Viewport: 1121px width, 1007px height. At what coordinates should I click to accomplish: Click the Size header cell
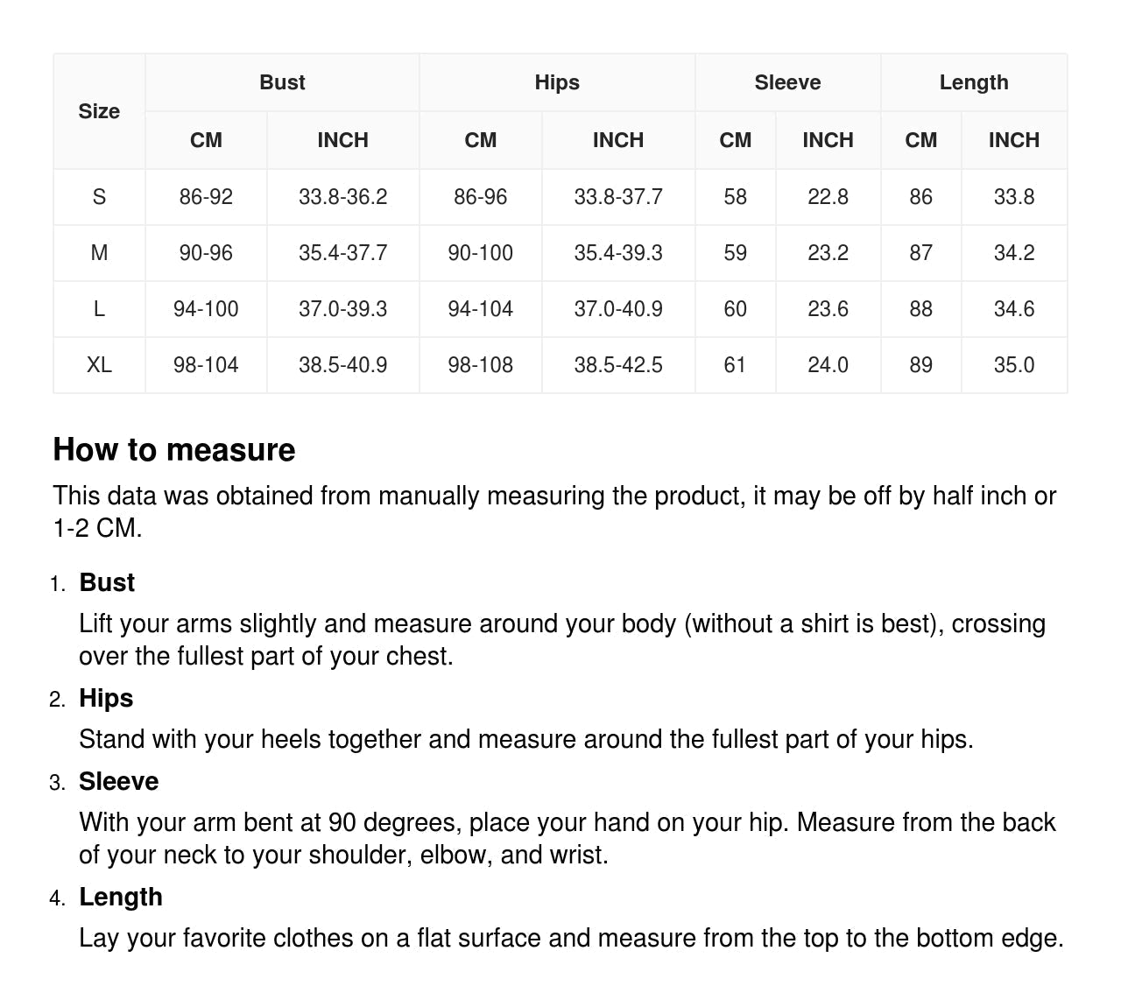click(x=99, y=111)
